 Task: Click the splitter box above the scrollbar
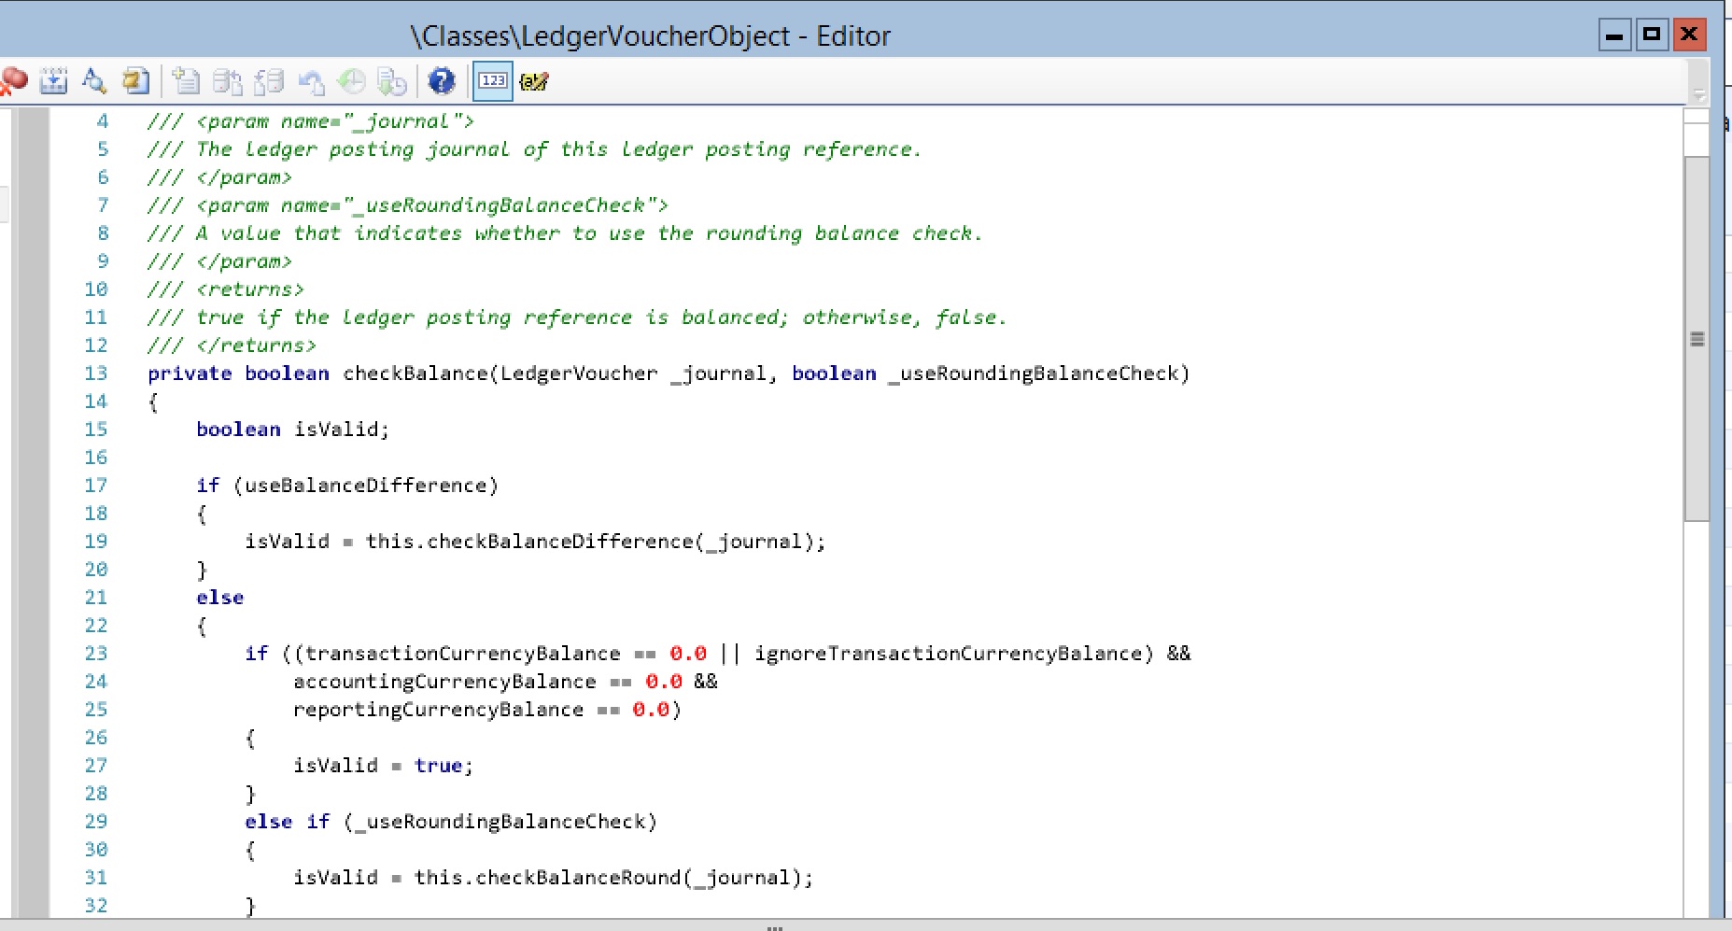coord(1696,116)
